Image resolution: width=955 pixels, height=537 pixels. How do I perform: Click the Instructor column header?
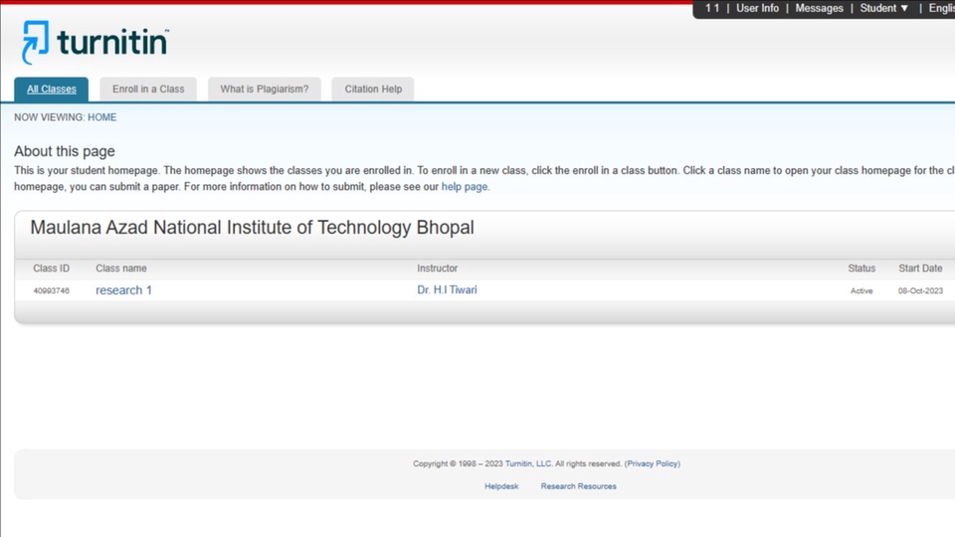[x=438, y=268]
